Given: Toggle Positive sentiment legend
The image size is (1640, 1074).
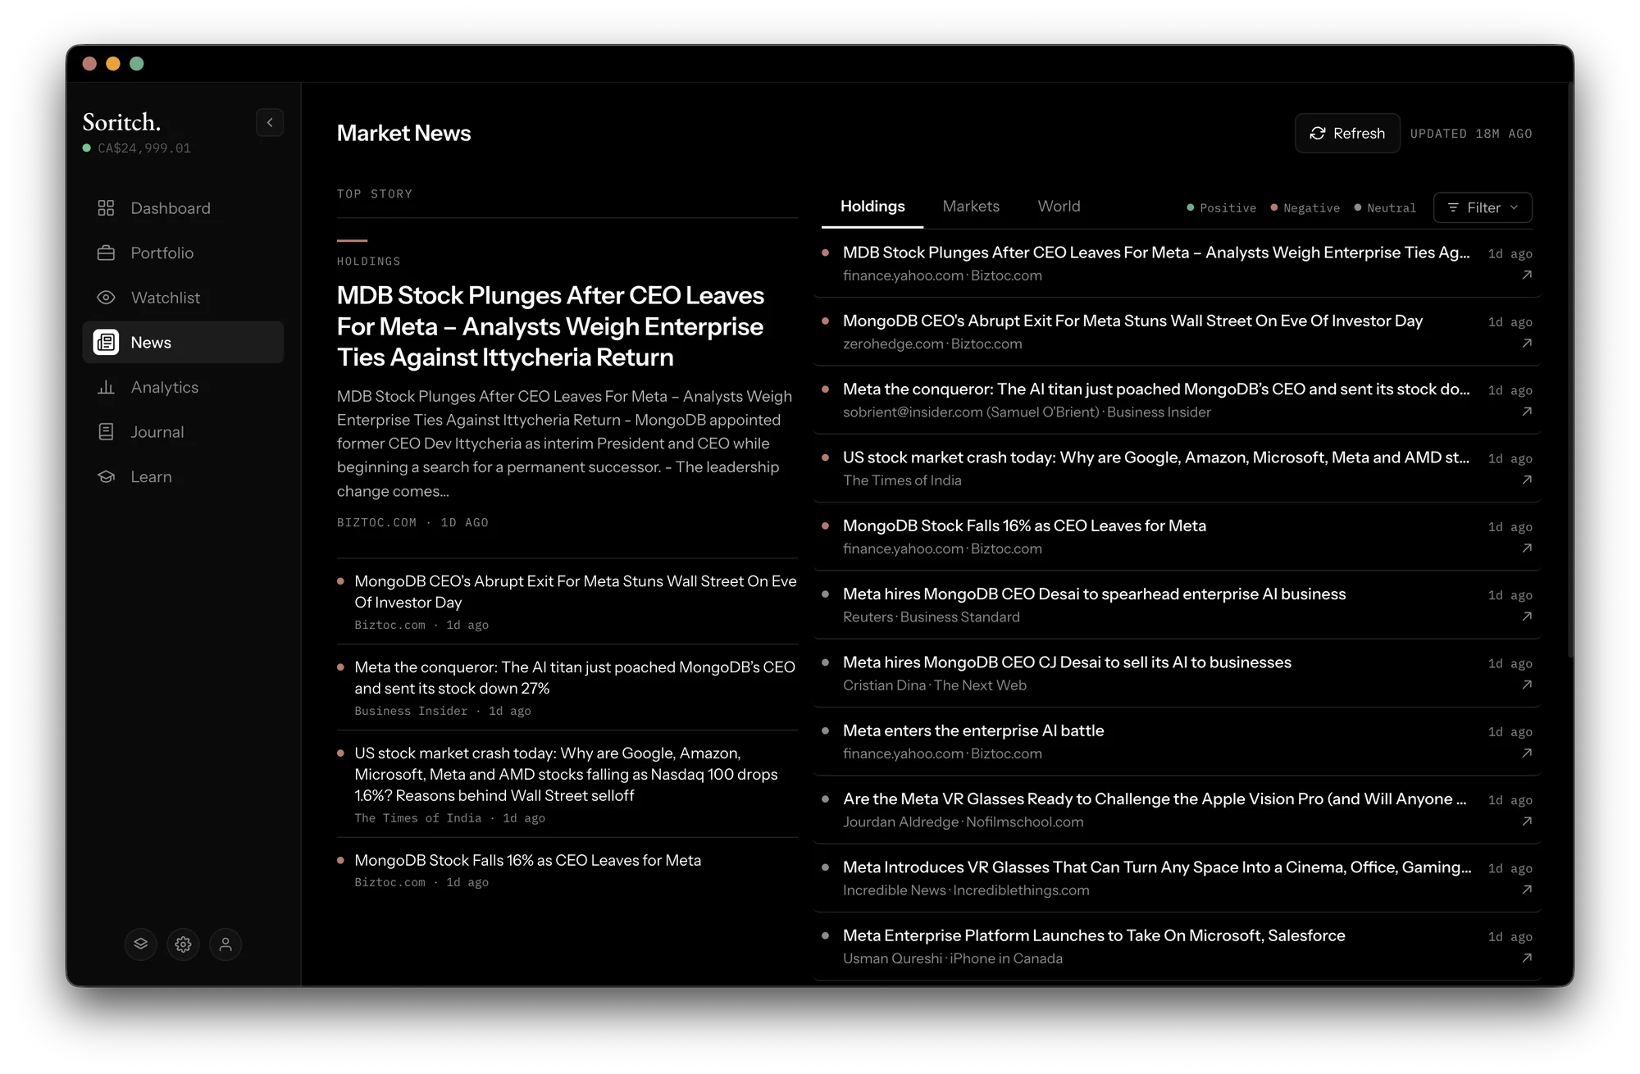Looking at the screenshot, I should click(1221, 208).
